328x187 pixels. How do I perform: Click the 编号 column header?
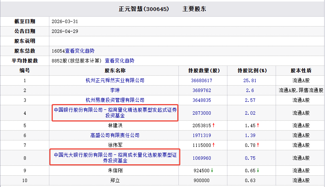pyautogui.click(x=25, y=70)
